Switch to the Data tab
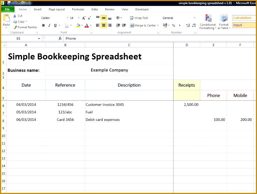The height and width of the screenshot is (194, 257). point(95,9)
